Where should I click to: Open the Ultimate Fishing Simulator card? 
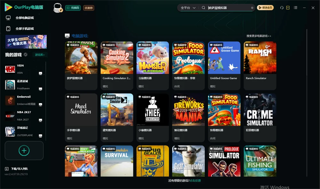pos(260,161)
